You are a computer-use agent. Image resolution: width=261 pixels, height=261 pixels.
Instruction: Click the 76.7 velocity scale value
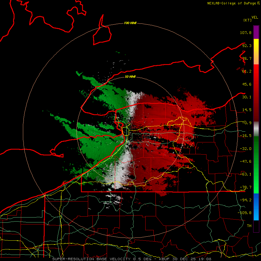[x=247, y=58]
